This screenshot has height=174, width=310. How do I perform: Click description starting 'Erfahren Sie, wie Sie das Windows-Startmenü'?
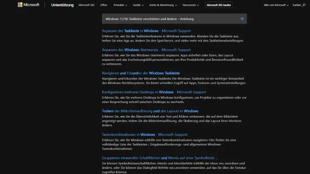pyautogui.click(x=173, y=59)
